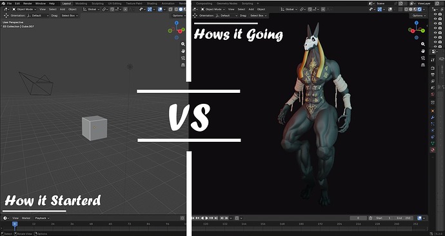
Task: Select wireframe shading in right viewport
Action: point(406,10)
